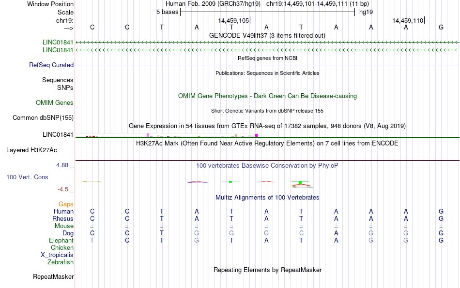The width and height of the screenshot is (460, 288).
Task: Click the Repeating Elements by RepeatMasker title
Action: [267, 270]
